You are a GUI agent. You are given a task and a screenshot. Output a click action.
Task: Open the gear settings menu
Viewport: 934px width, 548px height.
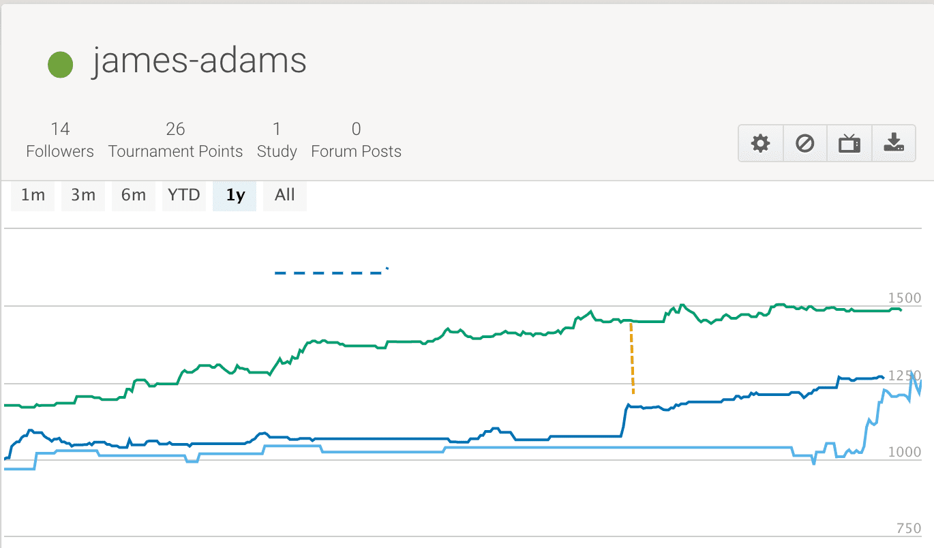point(760,143)
